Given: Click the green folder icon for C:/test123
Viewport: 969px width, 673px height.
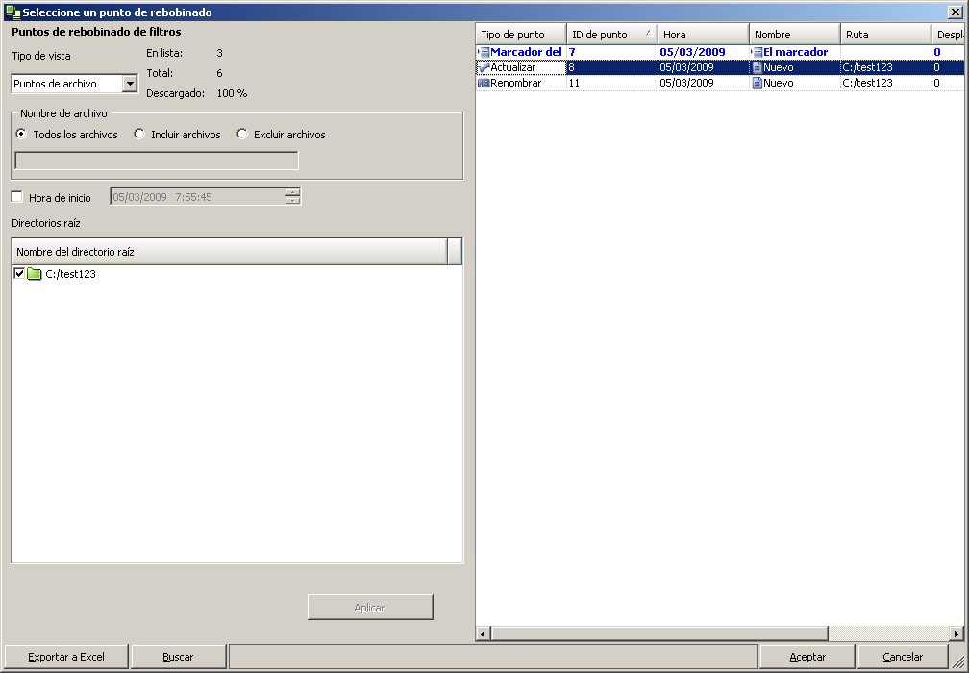Looking at the screenshot, I should (x=34, y=274).
